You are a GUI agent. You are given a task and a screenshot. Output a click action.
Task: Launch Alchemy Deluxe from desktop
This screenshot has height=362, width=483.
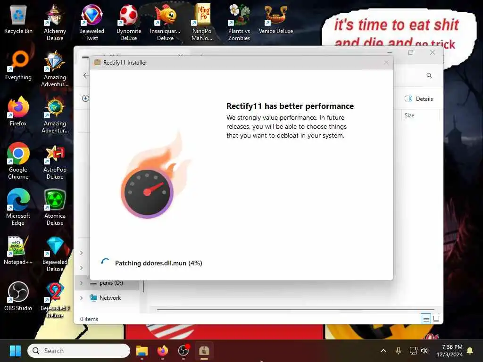[55, 22]
